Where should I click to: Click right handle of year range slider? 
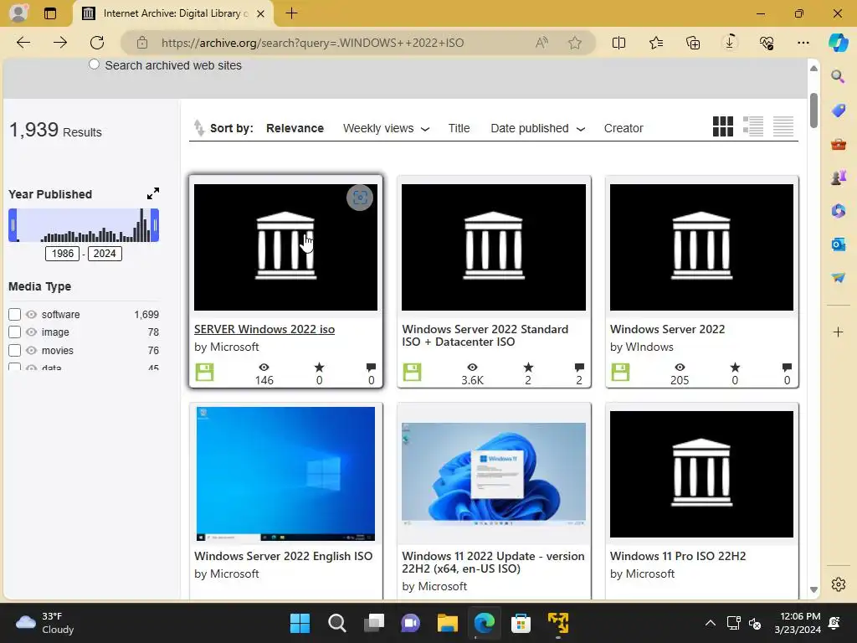[x=155, y=224]
